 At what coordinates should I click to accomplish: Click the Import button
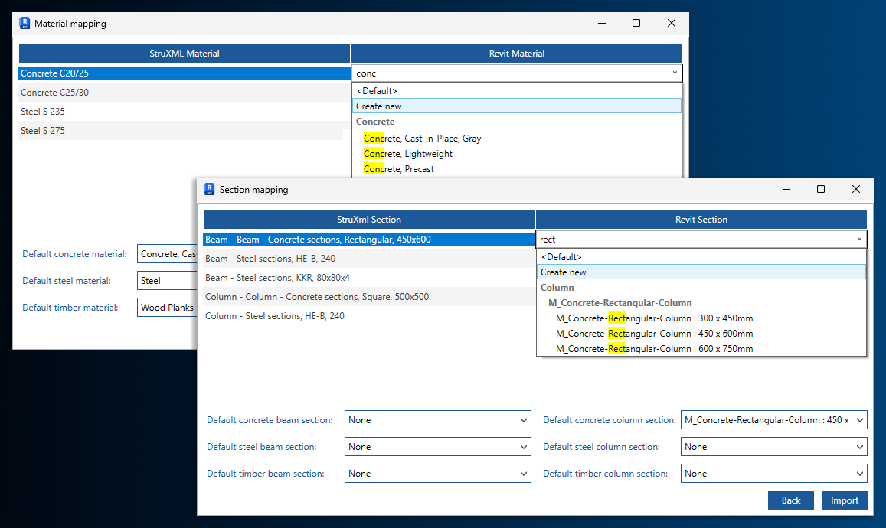[x=844, y=500]
